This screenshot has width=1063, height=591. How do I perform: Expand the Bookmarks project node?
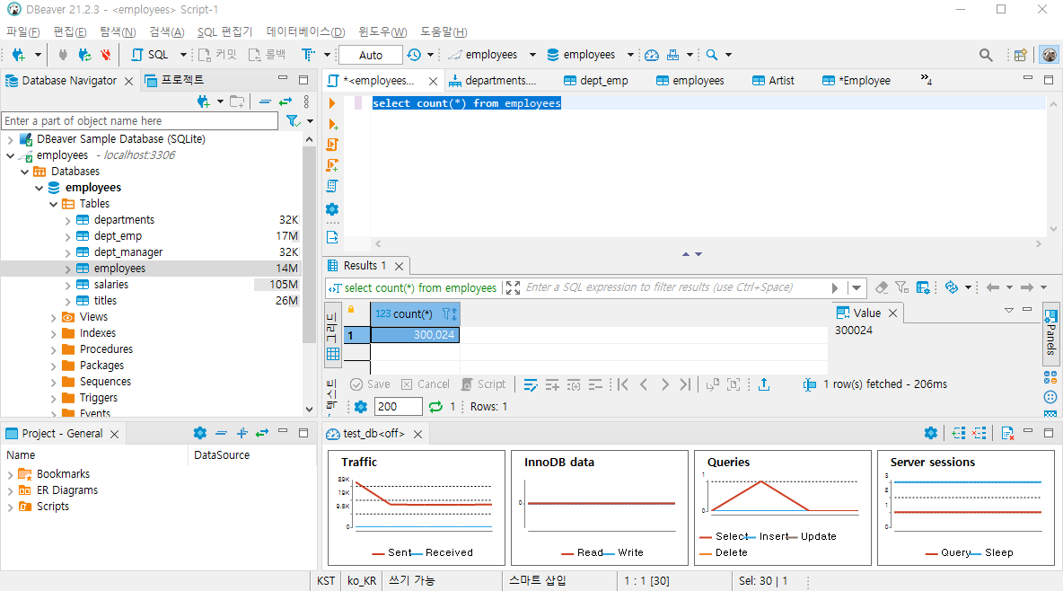pyautogui.click(x=10, y=474)
